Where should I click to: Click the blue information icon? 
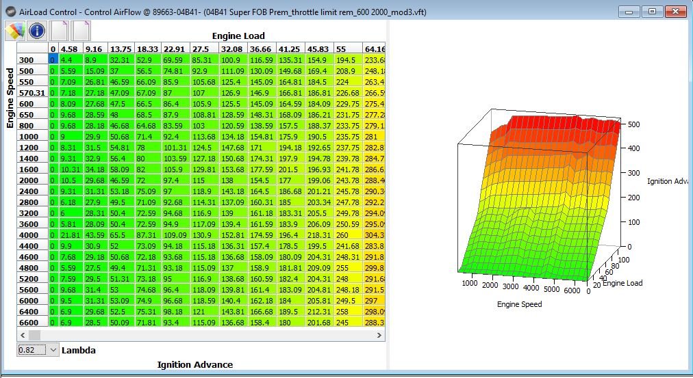pyautogui.click(x=37, y=31)
